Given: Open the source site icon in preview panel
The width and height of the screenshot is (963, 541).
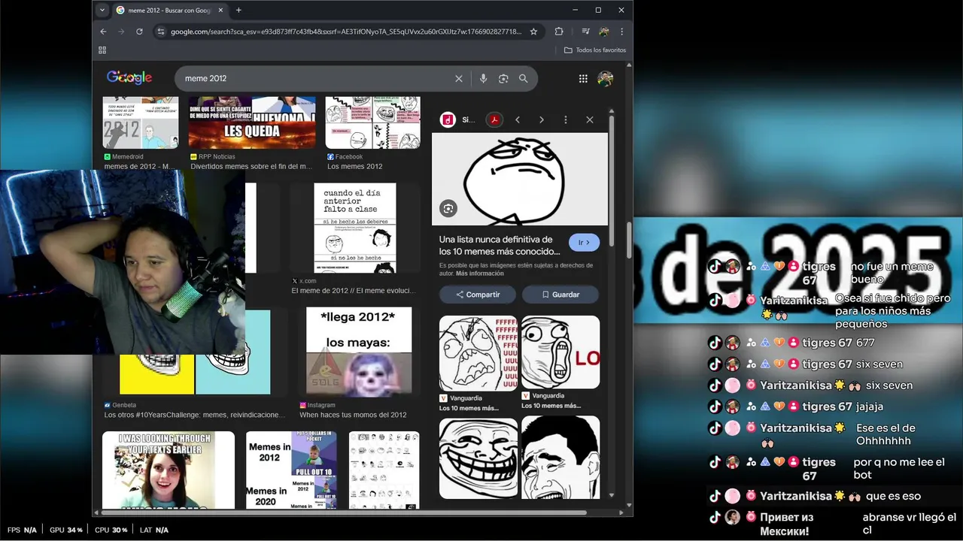Looking at the screenshot, I should click(x=448, y=119).
